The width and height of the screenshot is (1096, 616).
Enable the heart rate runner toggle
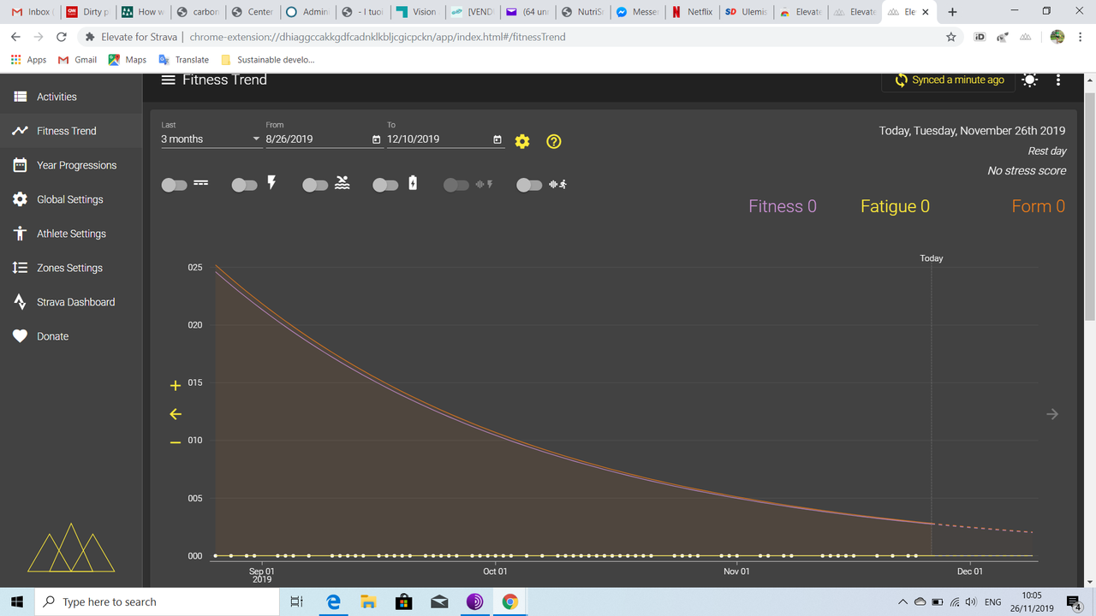pyautogui.click(x=528, y=184)
